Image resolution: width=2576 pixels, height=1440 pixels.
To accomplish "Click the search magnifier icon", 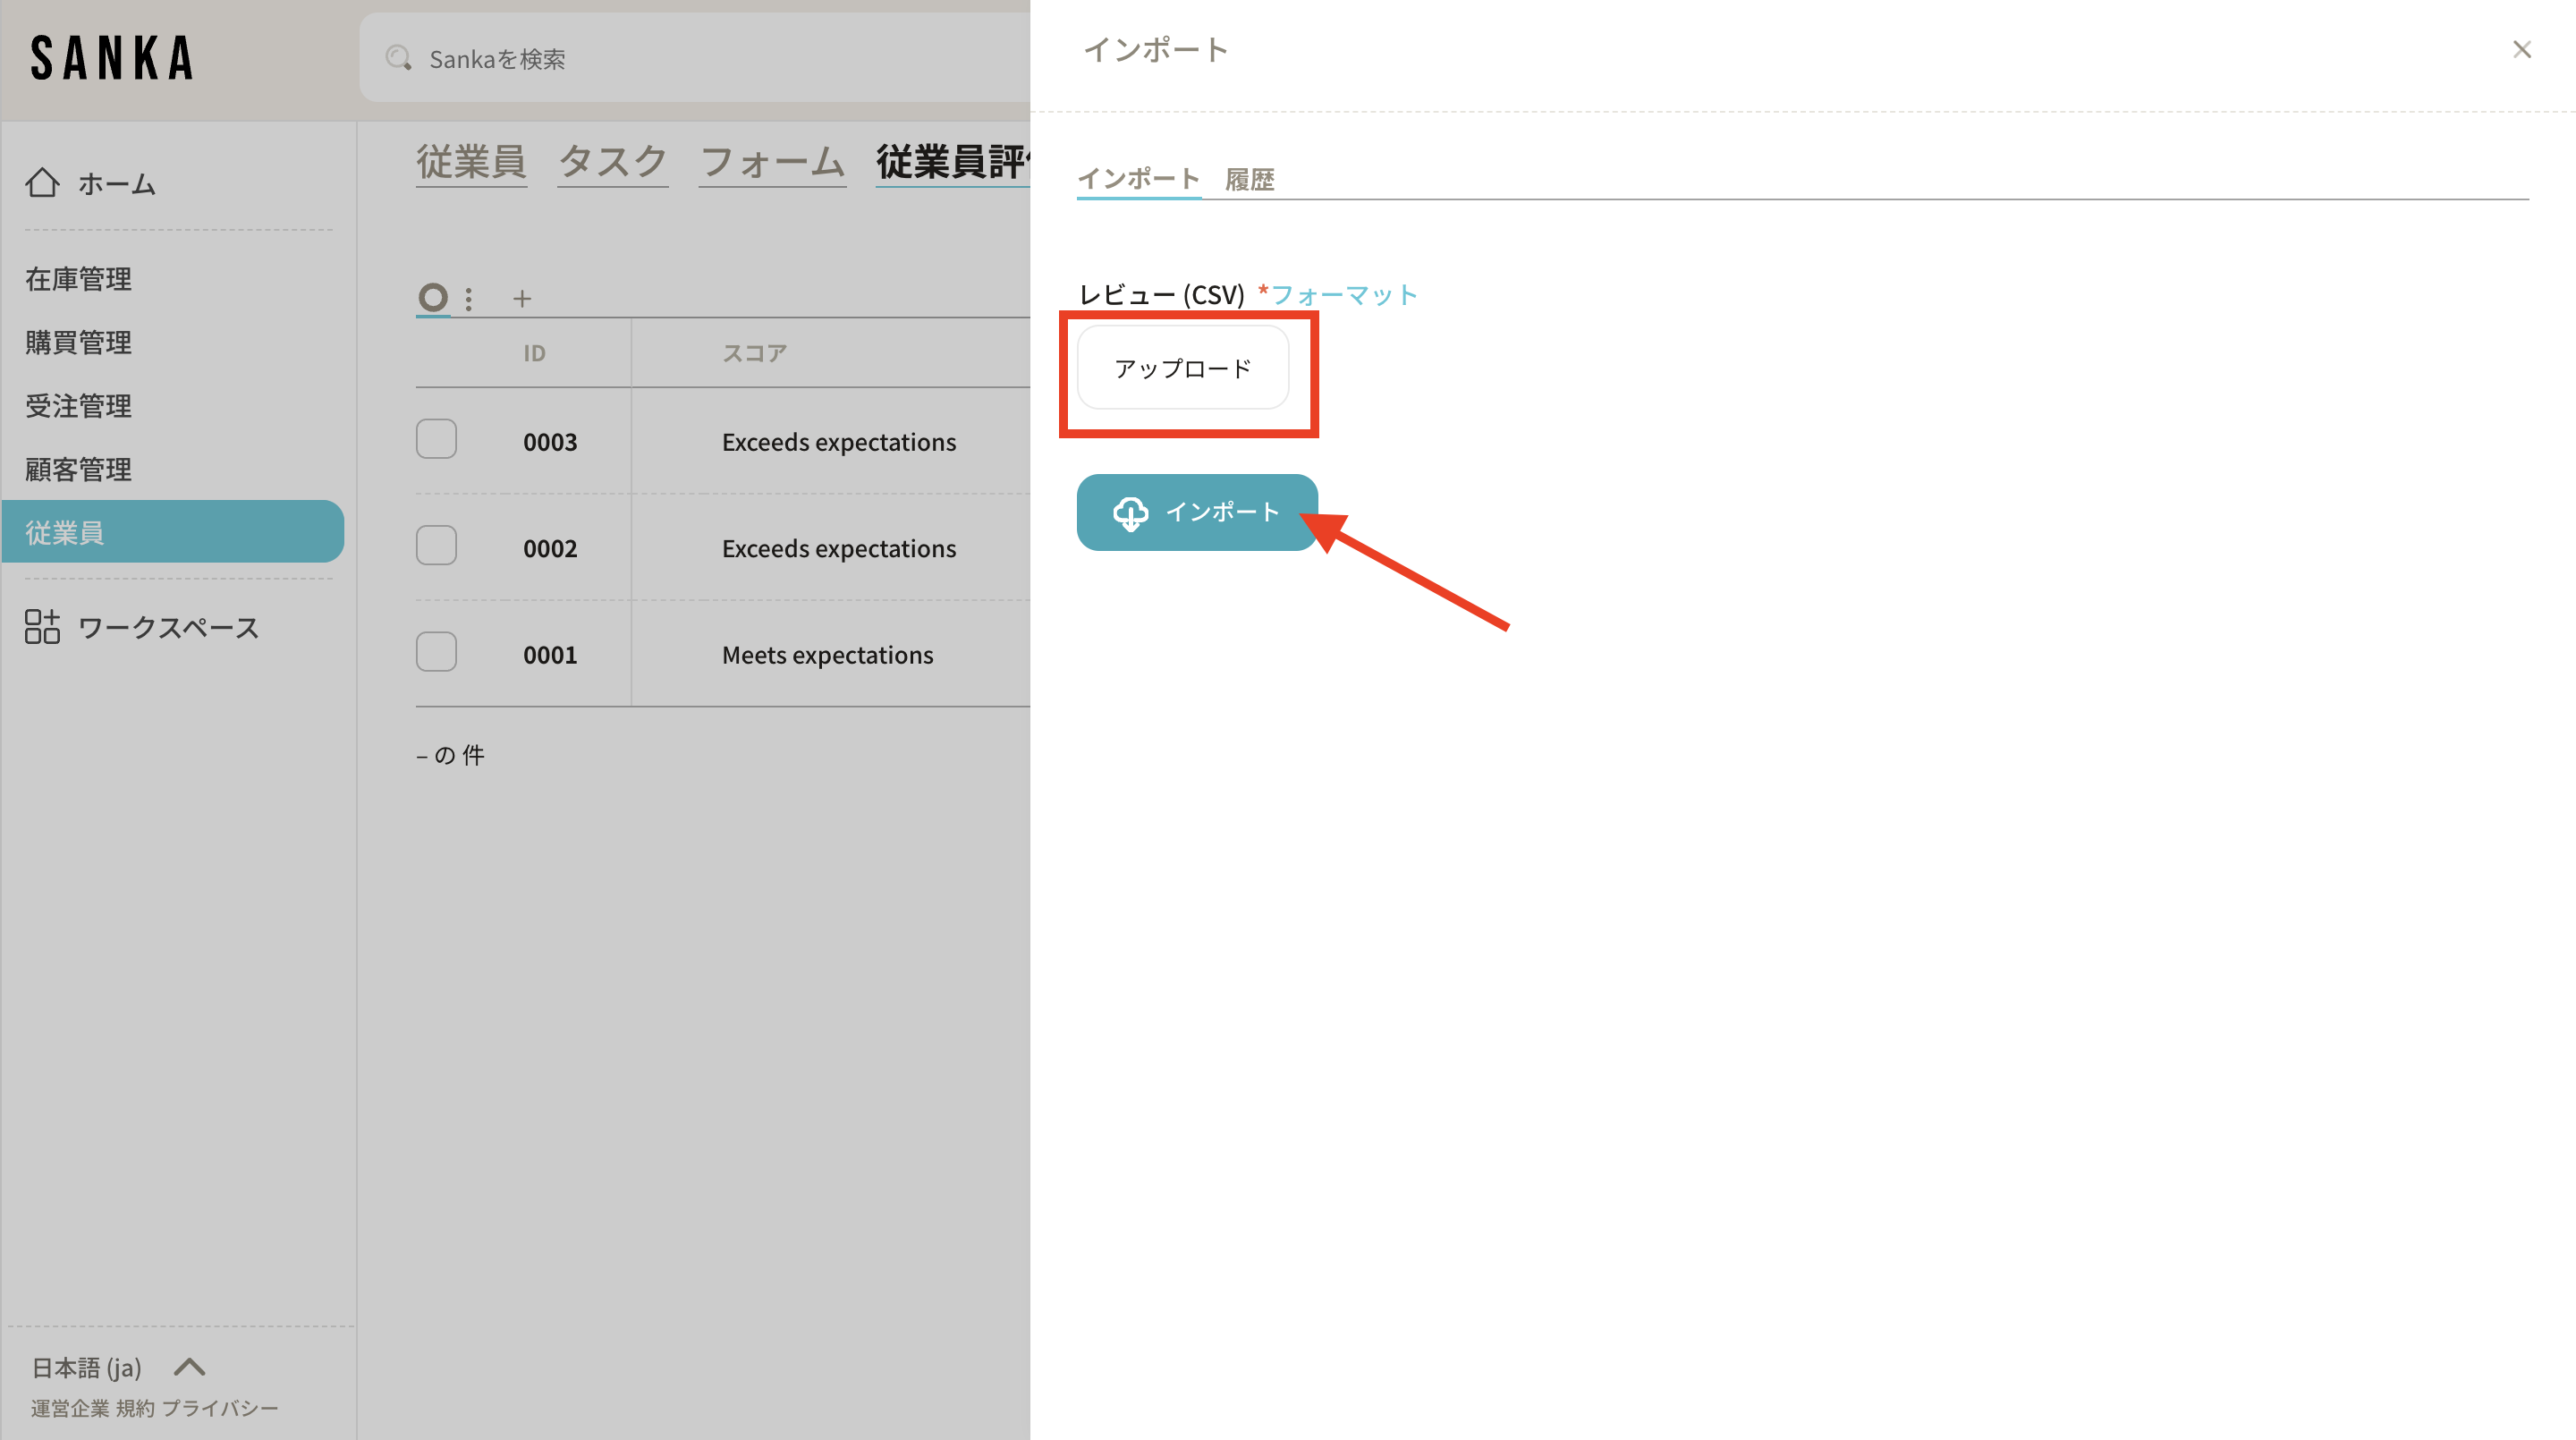I will [x=398, y=58].
